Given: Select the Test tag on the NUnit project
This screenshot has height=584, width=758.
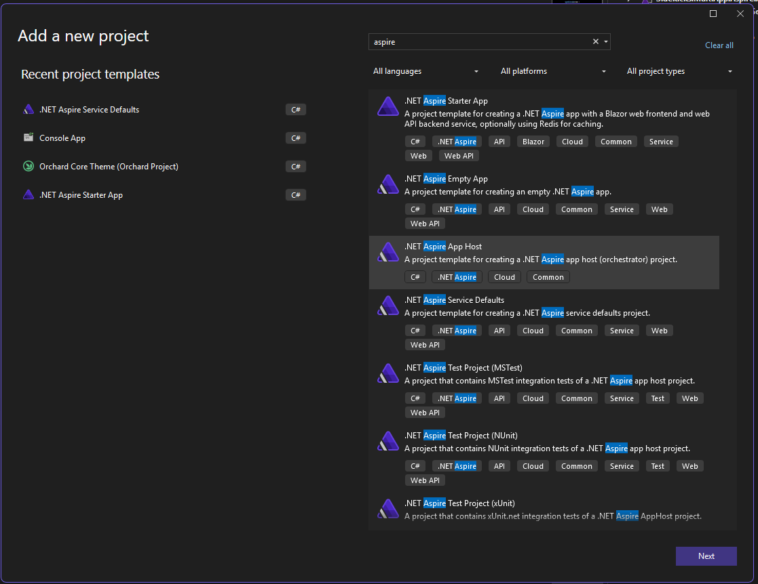Looking at the screenshot, I should 657,465.
